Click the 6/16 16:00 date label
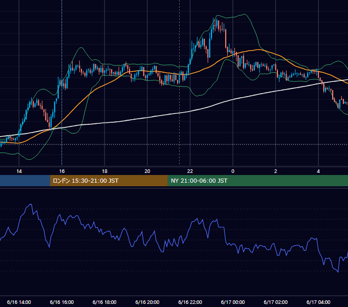 pyautogui.click(x=62, y=302)
